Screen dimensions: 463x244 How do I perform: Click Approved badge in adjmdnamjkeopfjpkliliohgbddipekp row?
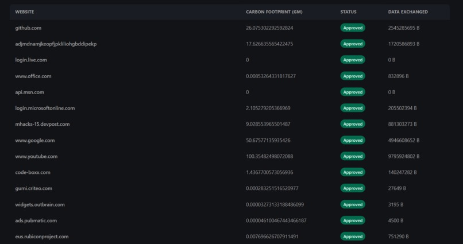[353, 44]
